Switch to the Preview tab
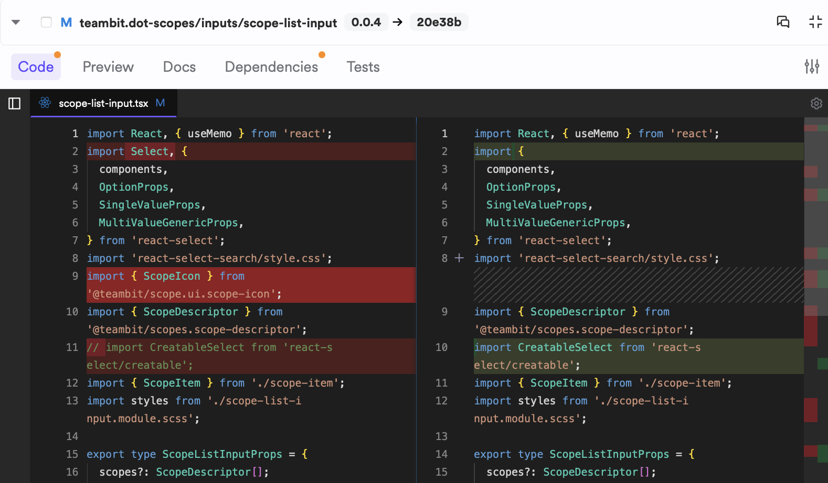The width and height of the screenshot is (828, 483). click(x=108, y=67)
